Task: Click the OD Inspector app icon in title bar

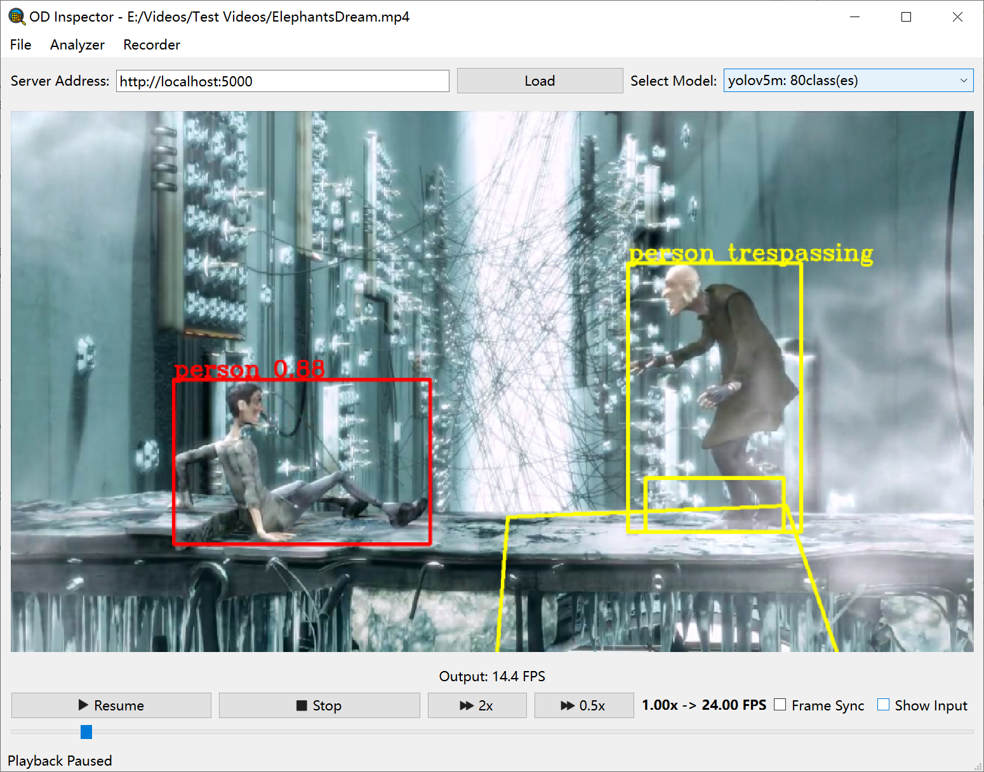Action: pos(16,17)
